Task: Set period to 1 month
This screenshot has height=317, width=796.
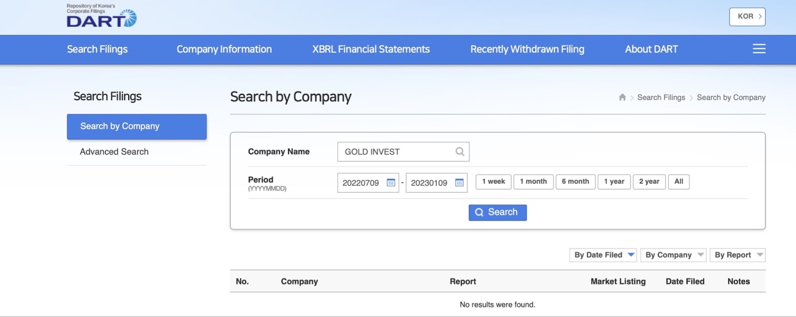Action: 533,182
